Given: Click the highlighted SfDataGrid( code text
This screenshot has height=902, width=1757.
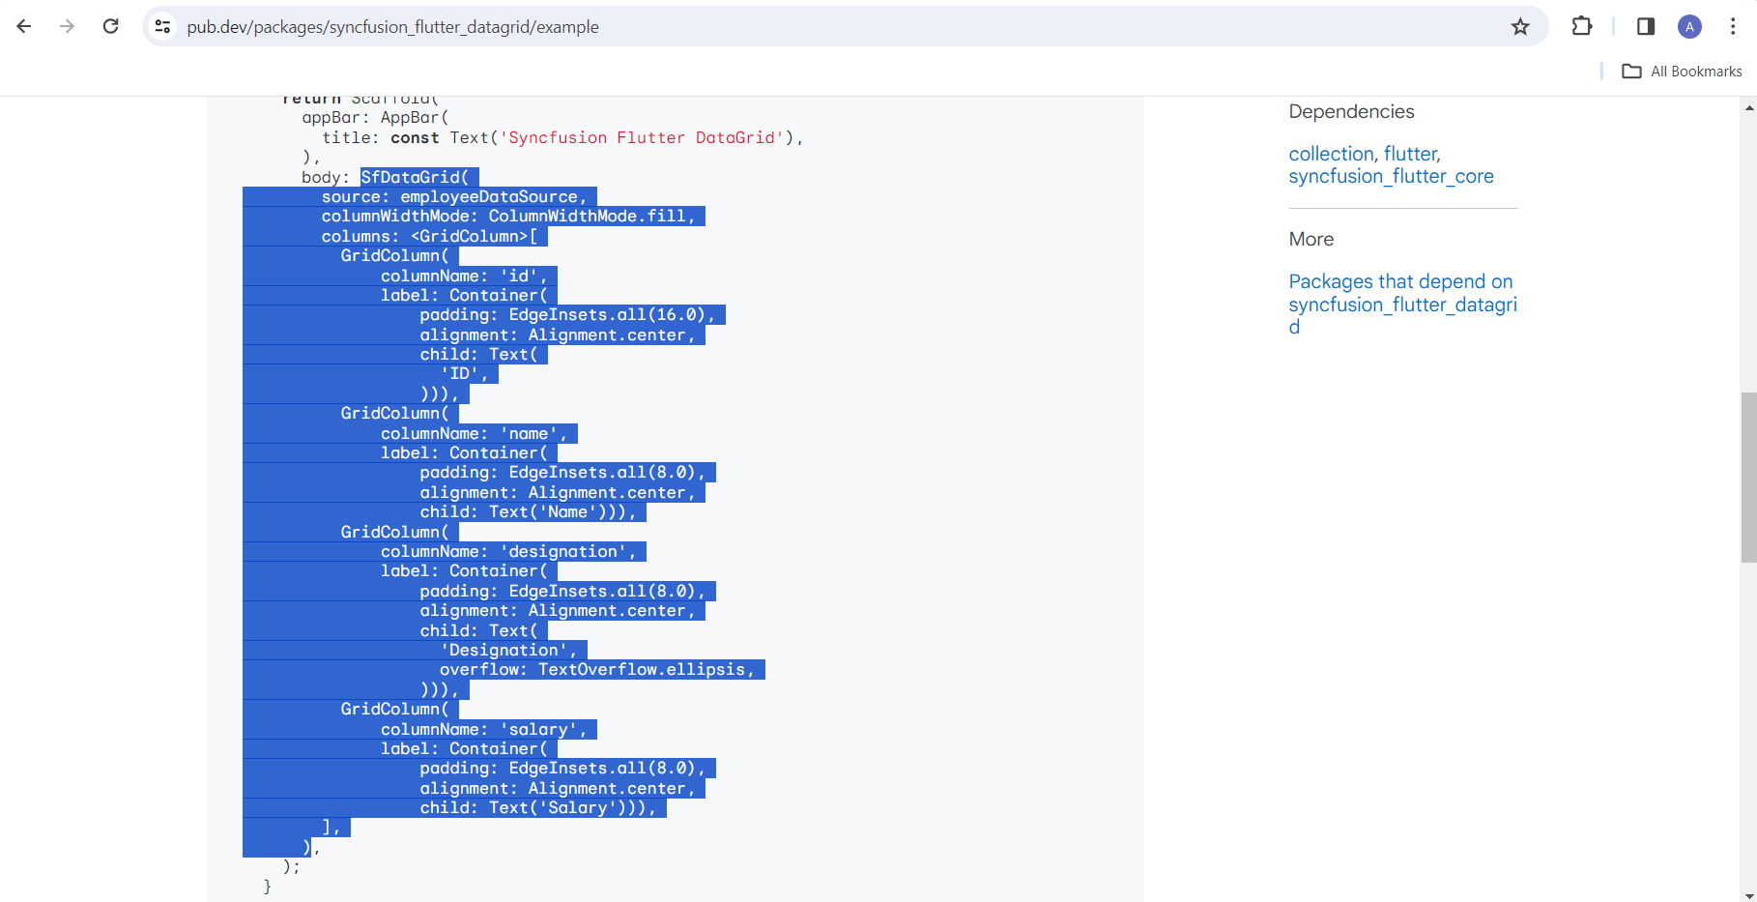Looking at the screenshot, I should pos(415,177).
